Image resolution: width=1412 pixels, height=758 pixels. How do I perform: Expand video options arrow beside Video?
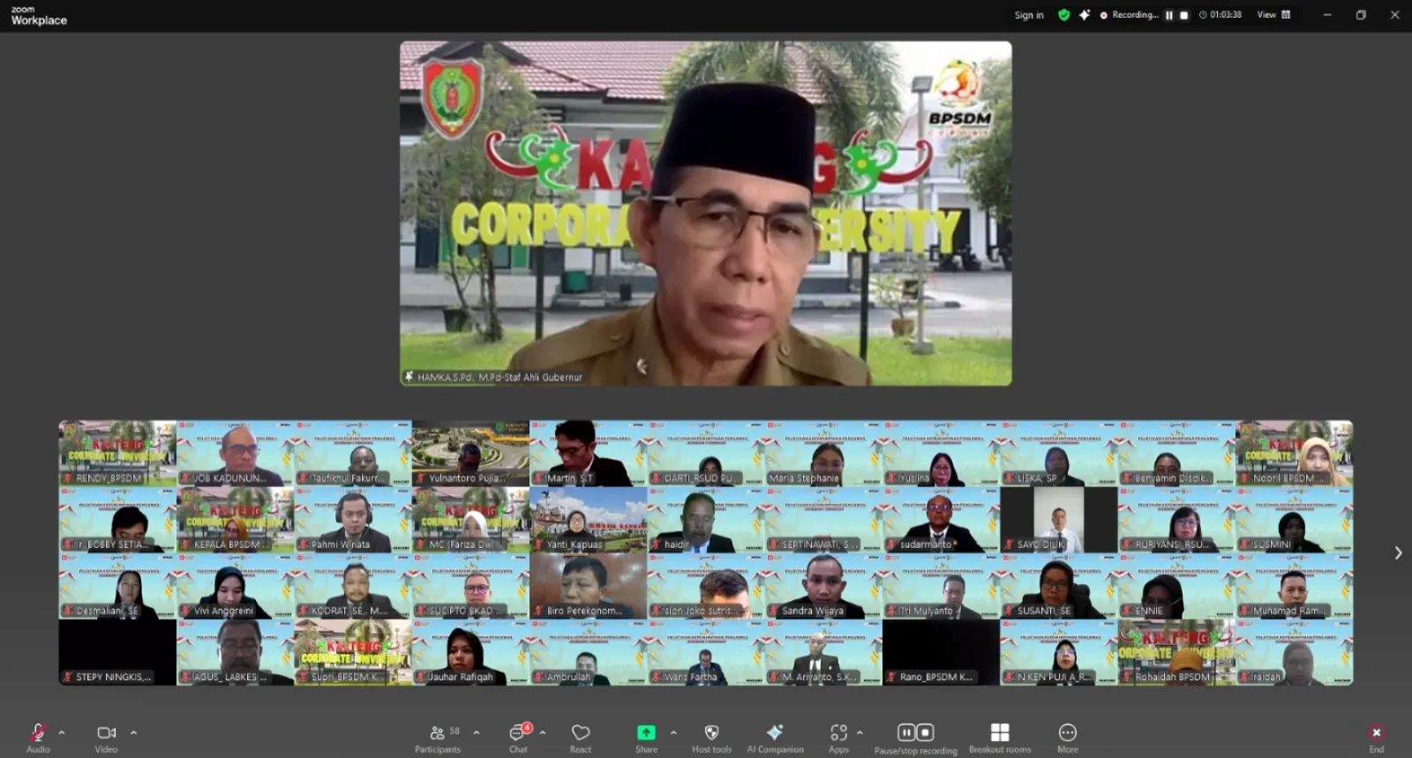(133, 732)
